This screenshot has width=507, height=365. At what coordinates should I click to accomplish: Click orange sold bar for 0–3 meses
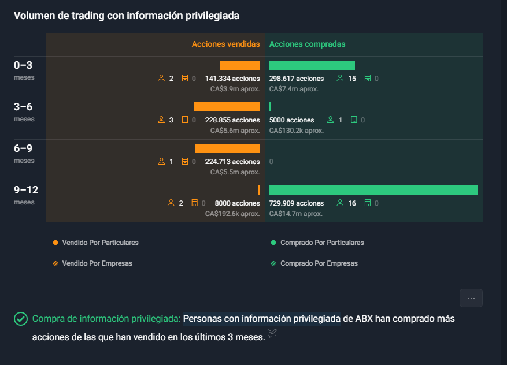pos(239,65)
